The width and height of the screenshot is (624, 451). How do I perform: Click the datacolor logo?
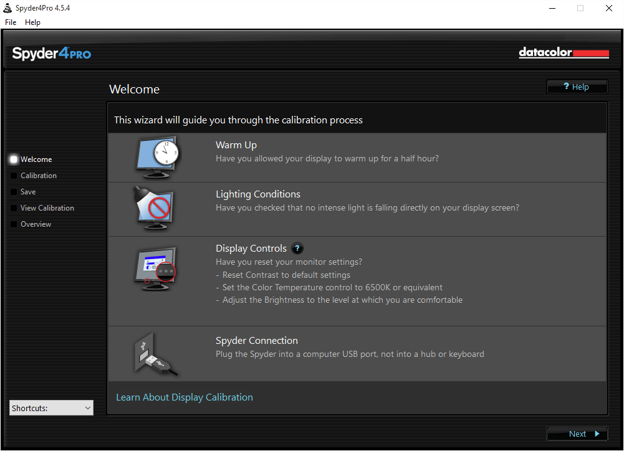pos(564,52)
